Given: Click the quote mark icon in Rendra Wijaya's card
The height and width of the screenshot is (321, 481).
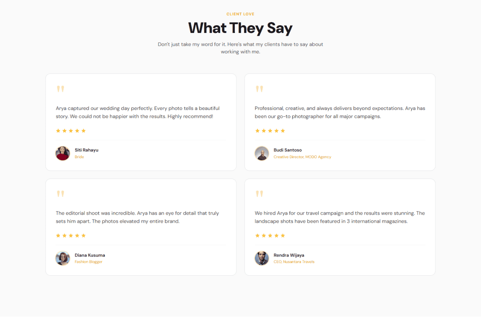Looking at the screenshot, I should tap(259, 194).
